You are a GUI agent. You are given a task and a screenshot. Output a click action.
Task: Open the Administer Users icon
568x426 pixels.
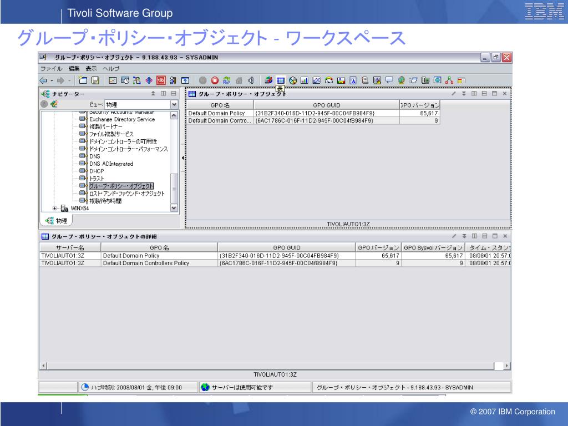tap(173, 80)
